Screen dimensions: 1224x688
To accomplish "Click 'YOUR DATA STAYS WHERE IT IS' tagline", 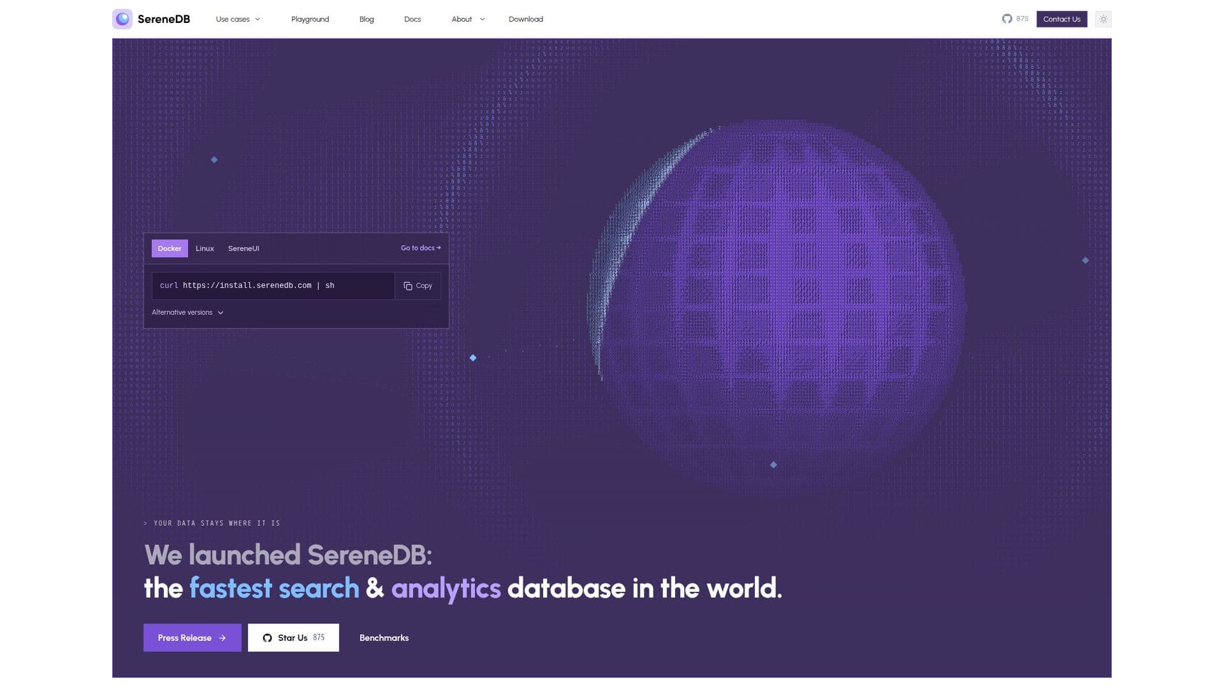I will (x=217, y=523).
